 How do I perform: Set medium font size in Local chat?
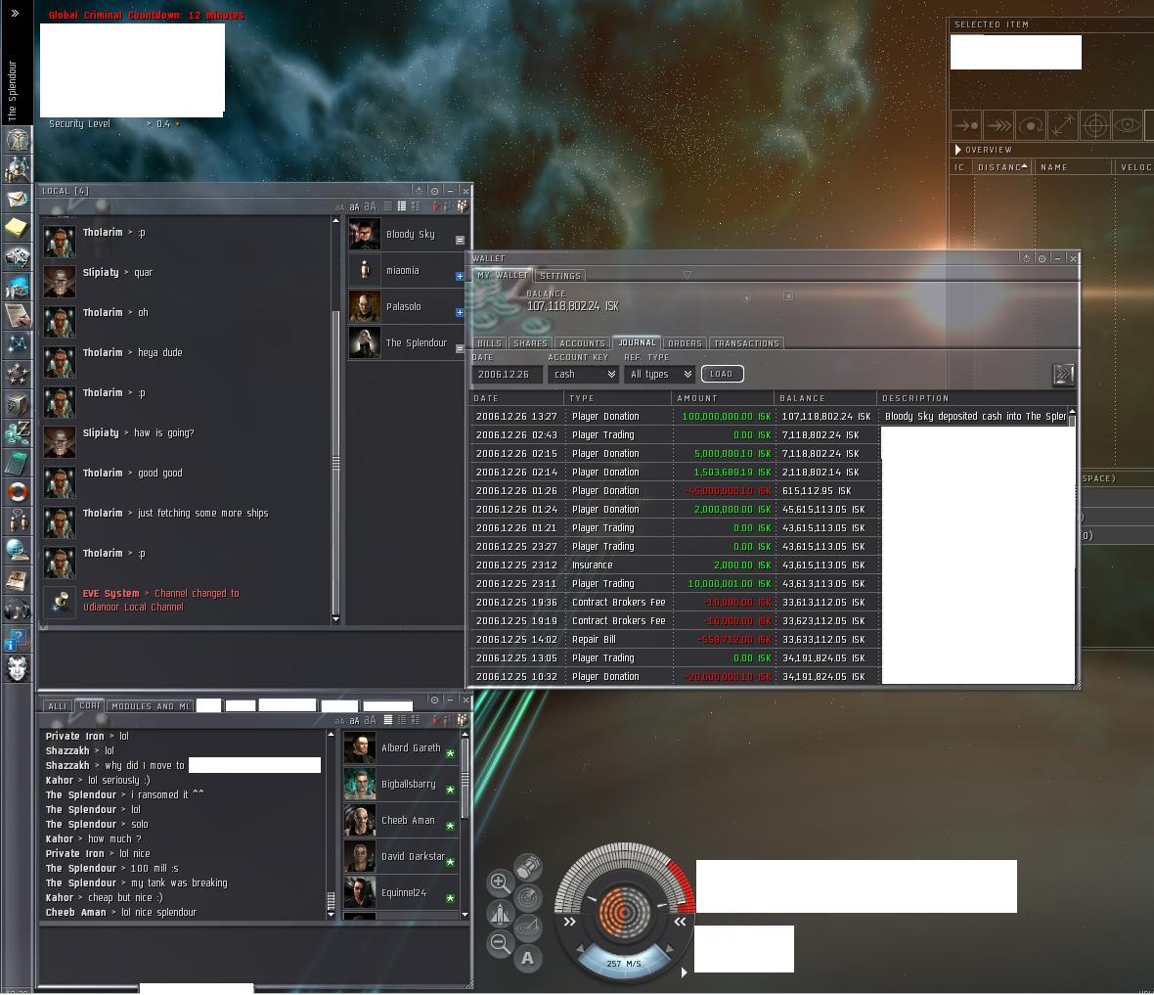[354, 207]
